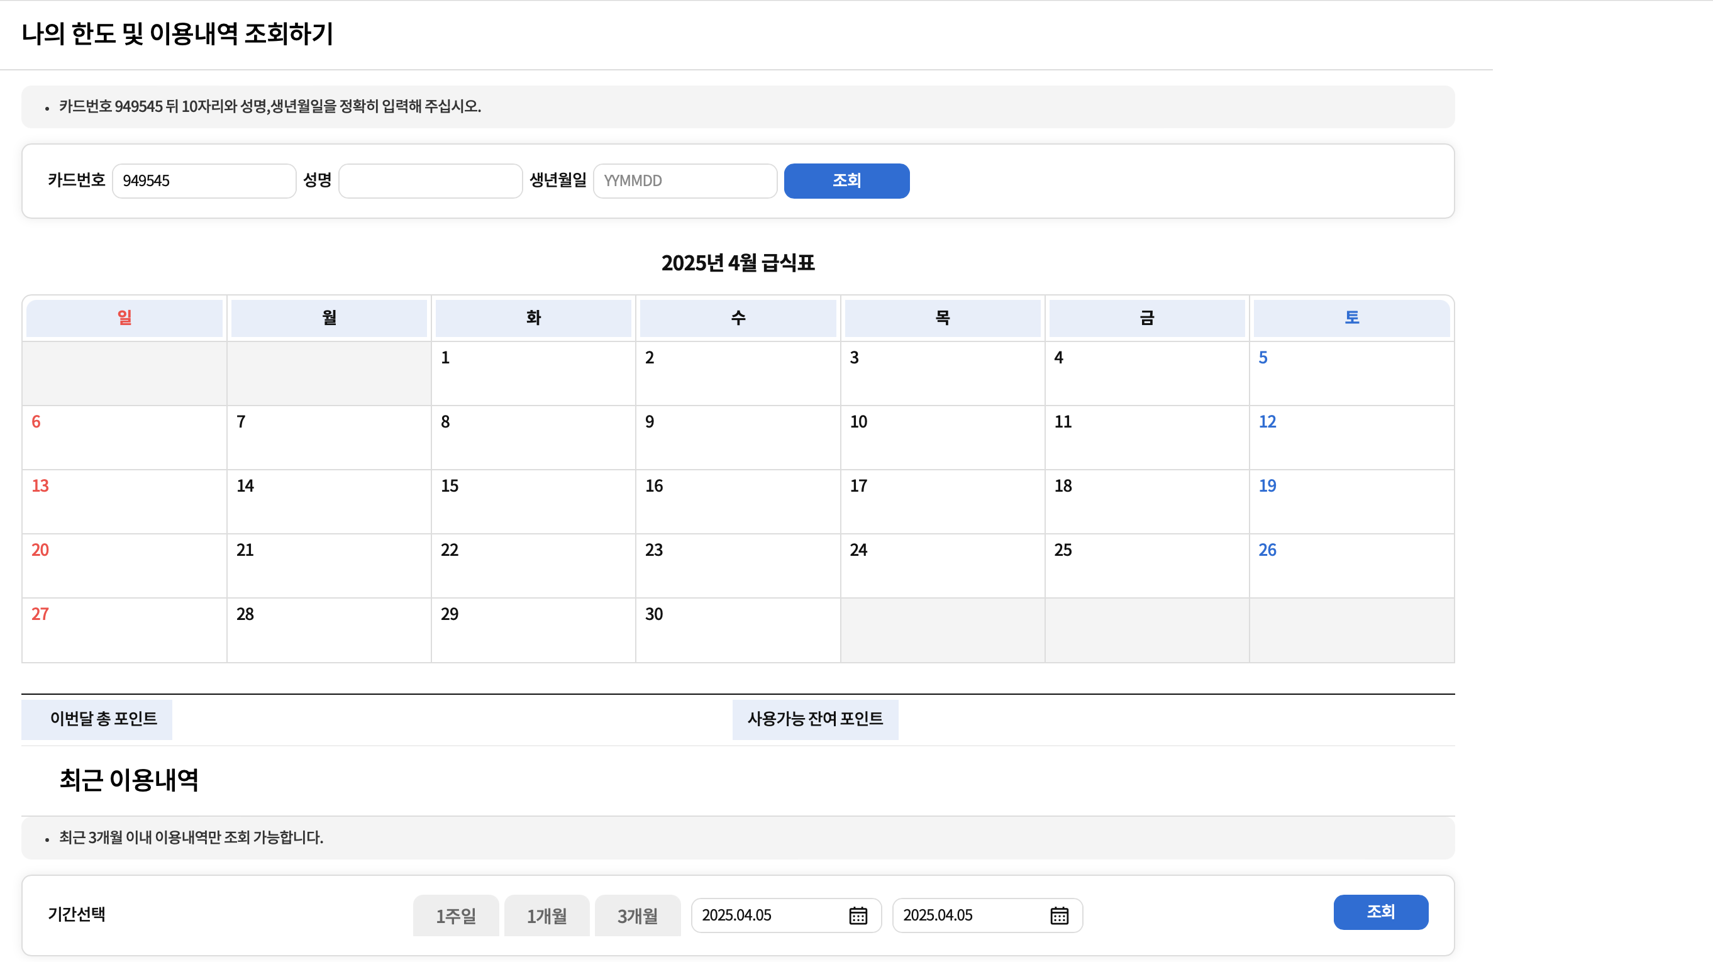Click the 생년월일 YYMMDD input field
Screen dimensions: 1713x962
click(685, 181)
